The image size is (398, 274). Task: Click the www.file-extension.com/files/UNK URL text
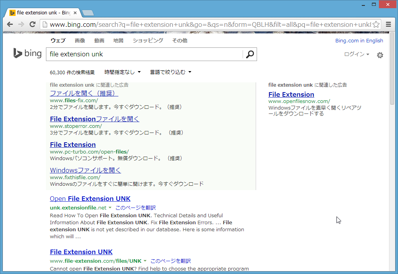(96, 261)
